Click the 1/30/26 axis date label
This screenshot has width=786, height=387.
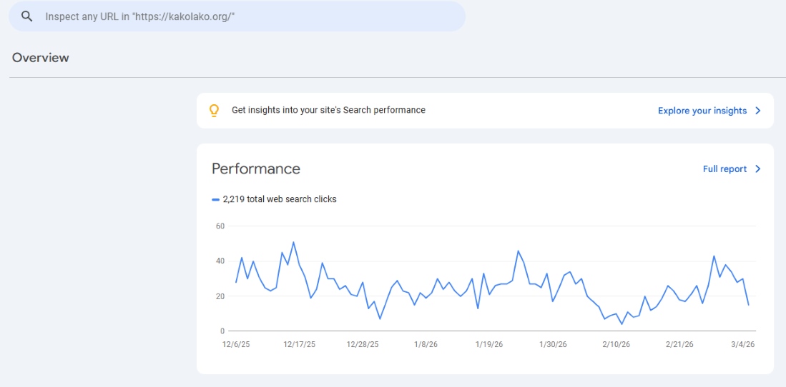(553, 344)
